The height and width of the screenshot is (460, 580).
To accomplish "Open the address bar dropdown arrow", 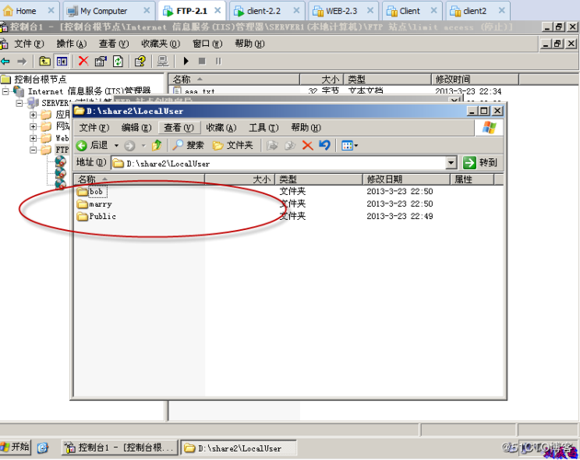I will [x=451, y=163].
